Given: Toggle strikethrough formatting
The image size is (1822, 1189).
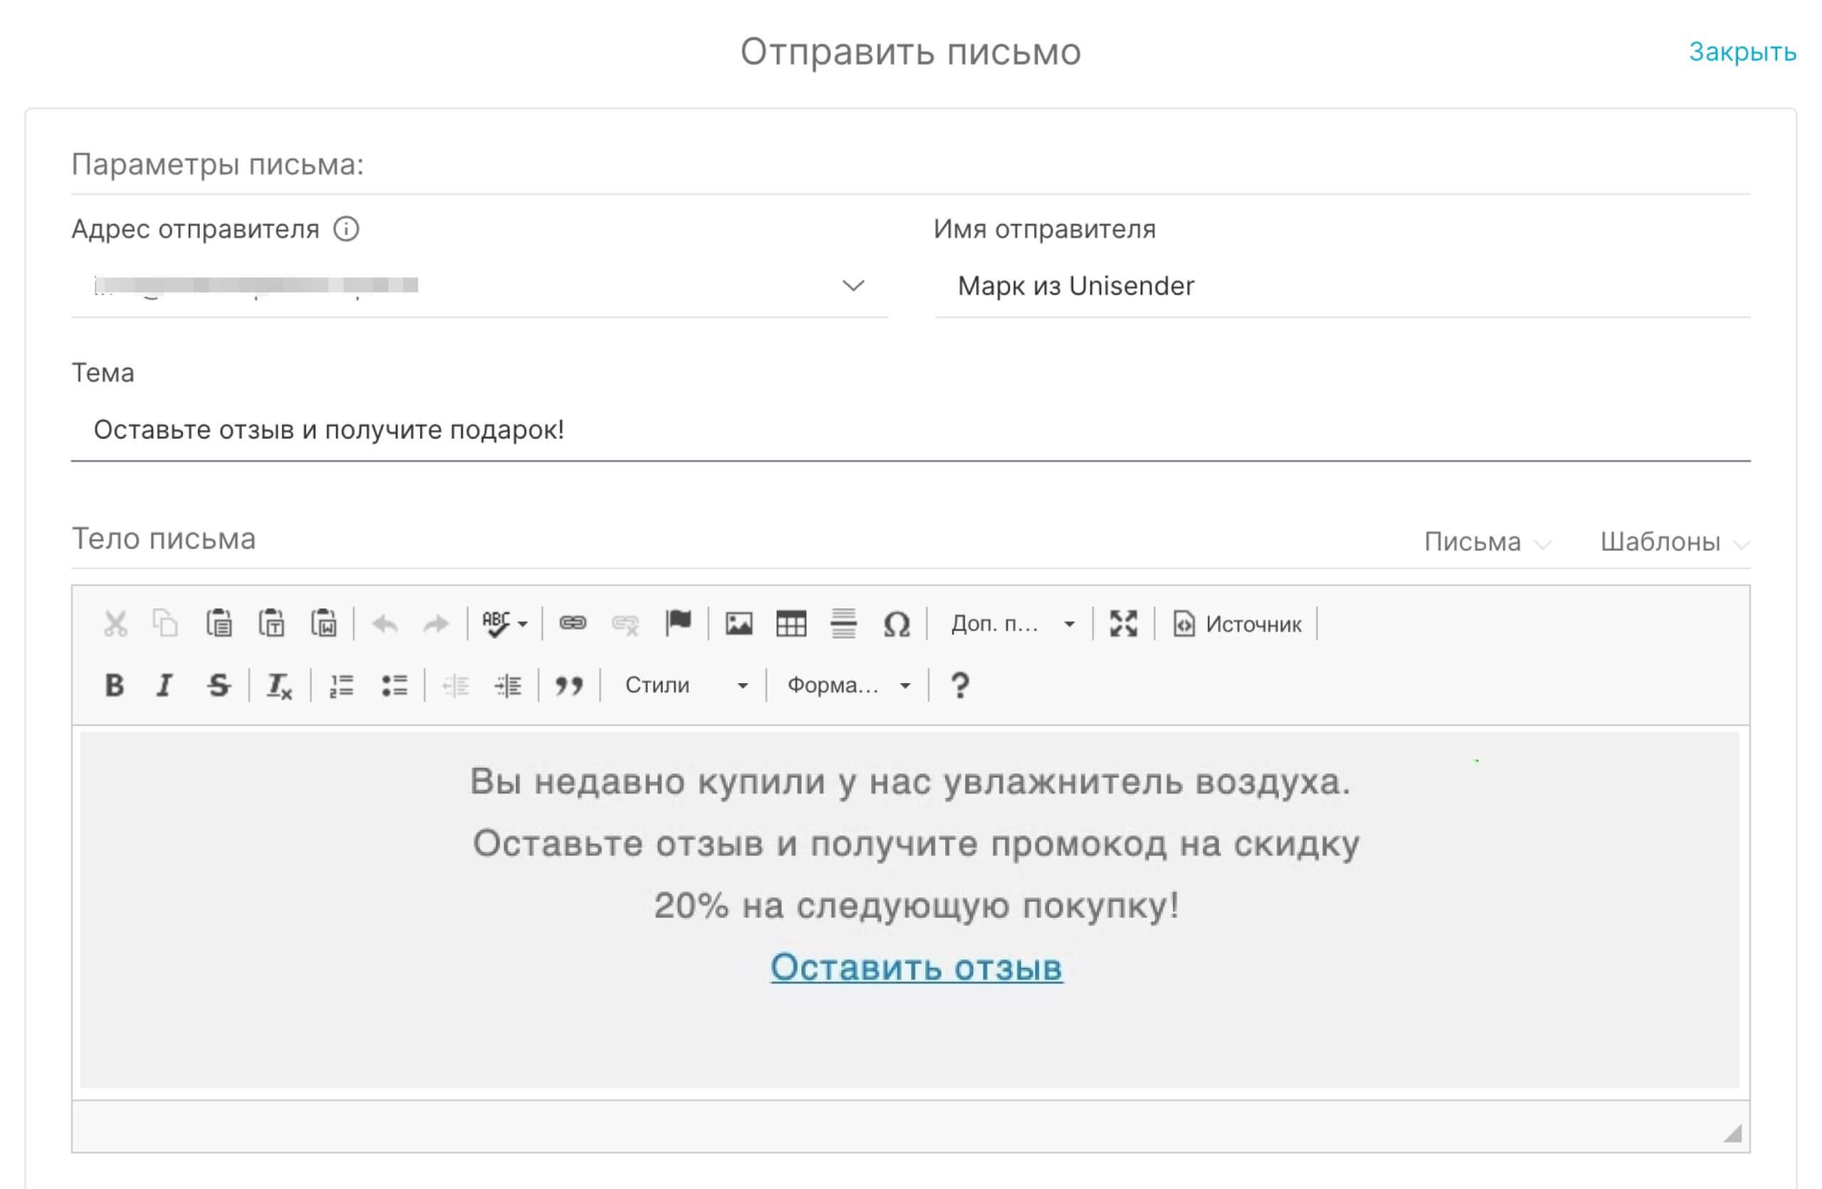Looking at the screenshot, I should pos(218,685).
